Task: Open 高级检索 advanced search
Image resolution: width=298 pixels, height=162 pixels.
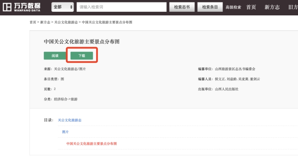Action: pos(233,7)
